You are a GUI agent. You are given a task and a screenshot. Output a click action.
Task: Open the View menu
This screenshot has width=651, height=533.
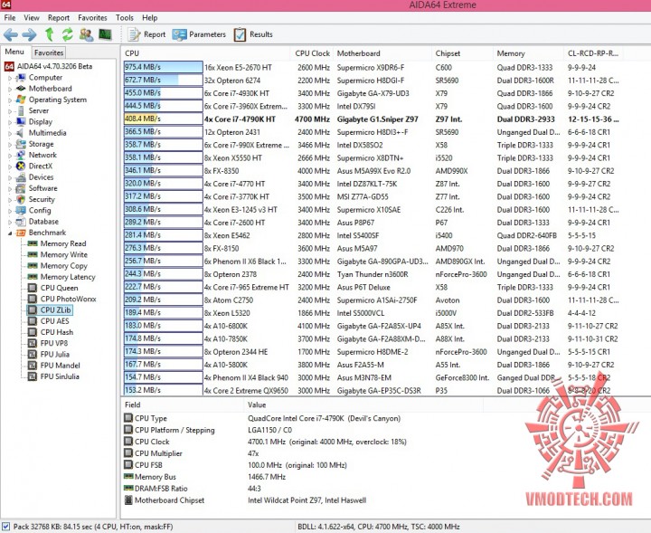coord(32,18)
